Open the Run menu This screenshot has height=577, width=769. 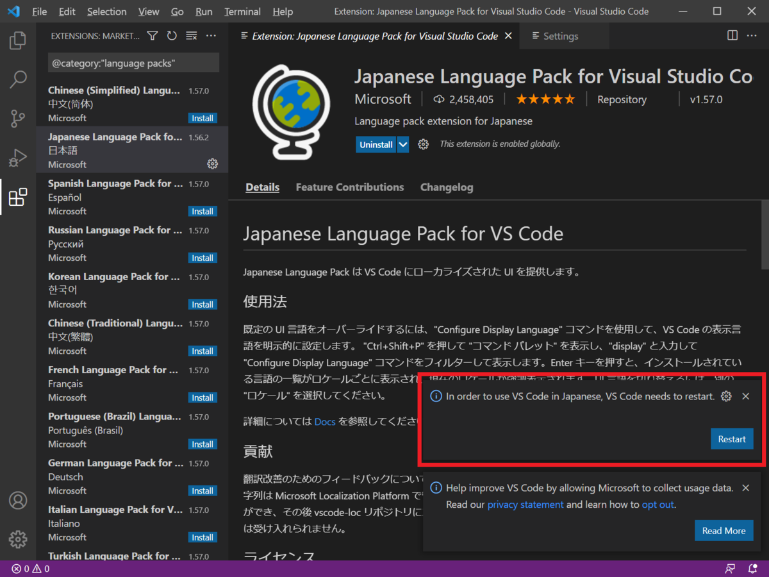(x=204, y=12)
